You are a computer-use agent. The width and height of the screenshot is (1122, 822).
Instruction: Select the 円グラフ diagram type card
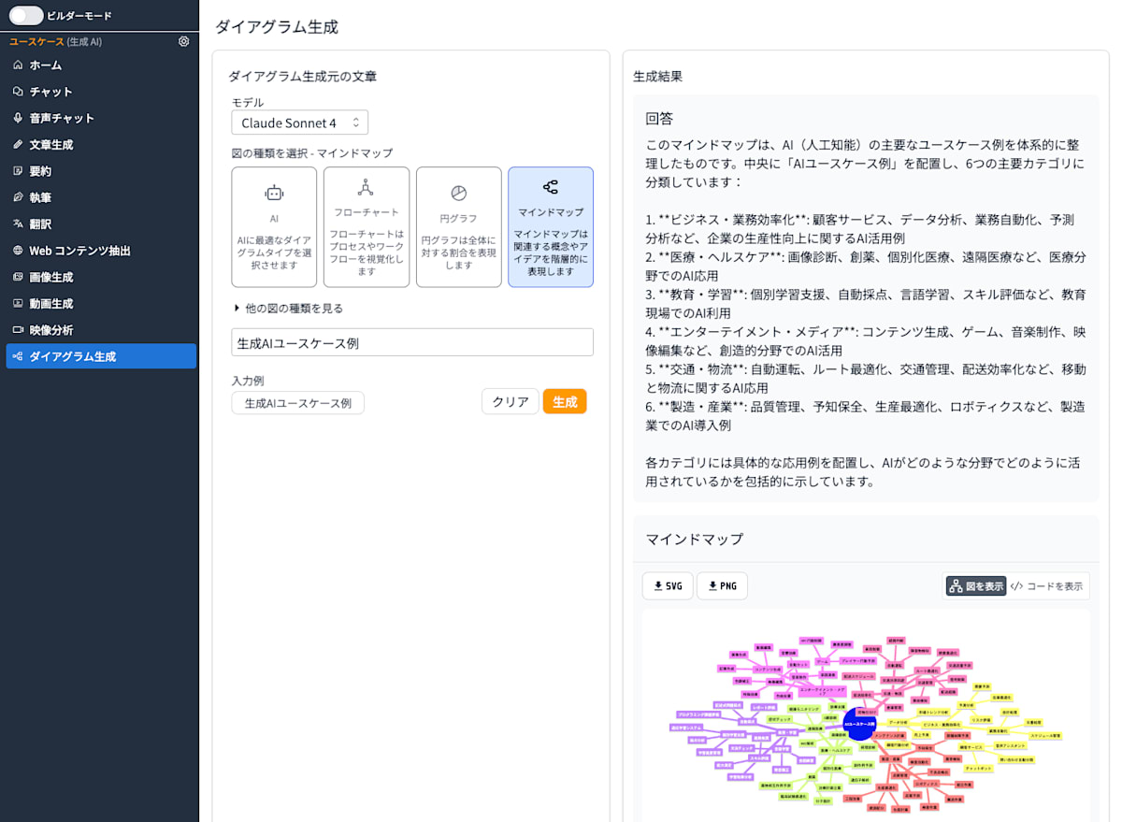click(458, 227)
